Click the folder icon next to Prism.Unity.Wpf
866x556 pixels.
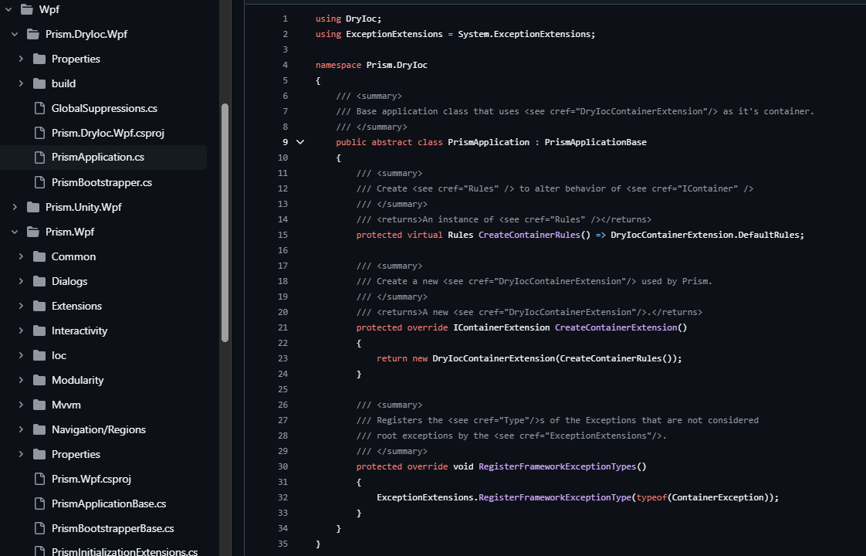pos(32,207)
